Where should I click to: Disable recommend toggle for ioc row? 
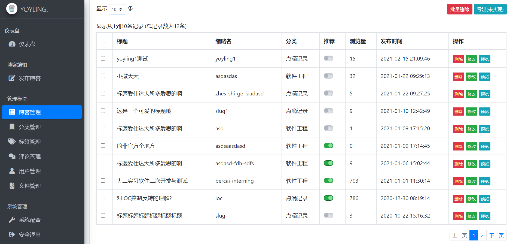tap(328, 198)
